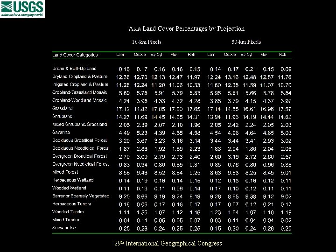Image resolution: width=336 pixels, height=252 pixels.
Task: Click the Mixed Forest value 9.46
Action: point(142,173)
